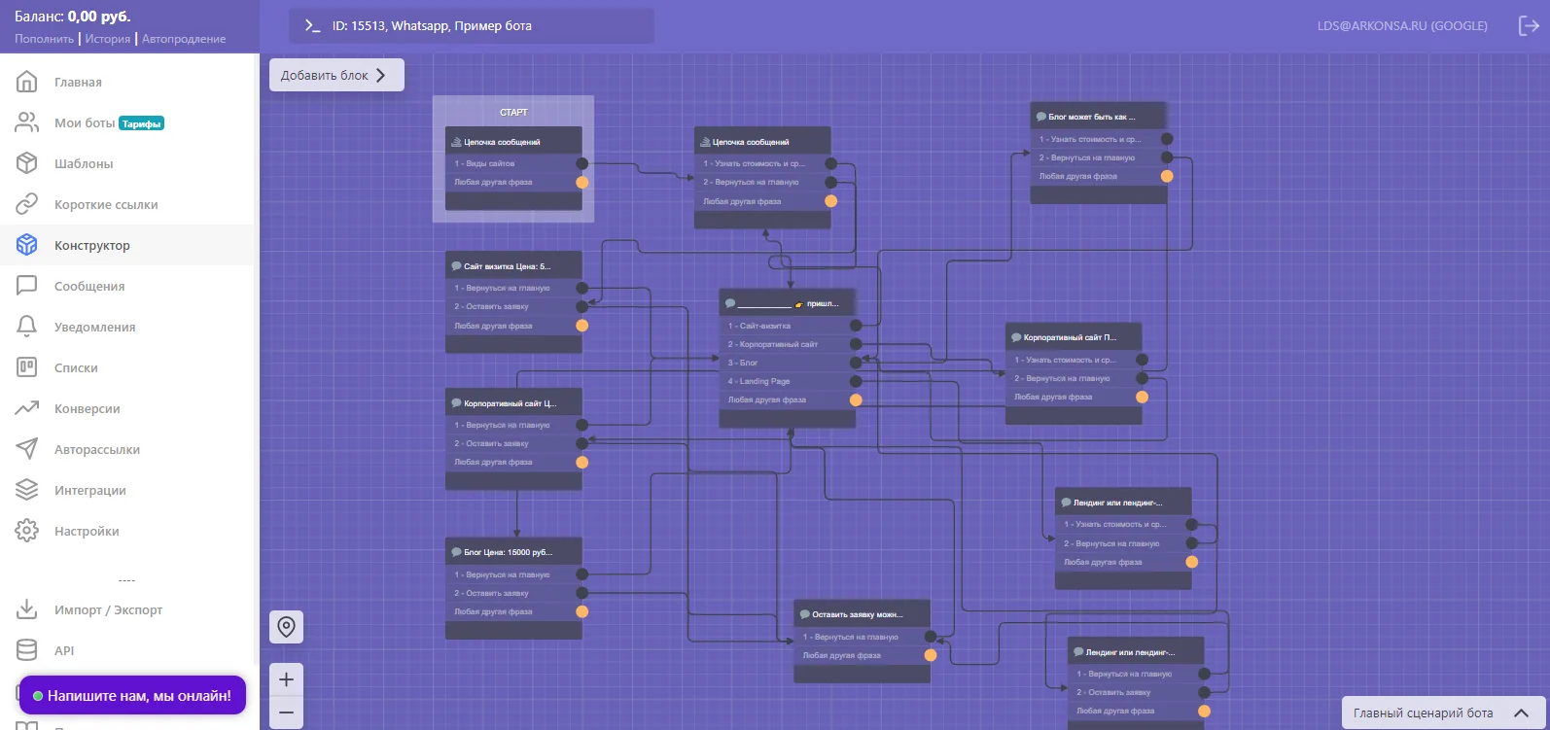Screen dimensions: 1550x730
Task: Go to the Шаблоны page
Action: [x=84, y=163]
